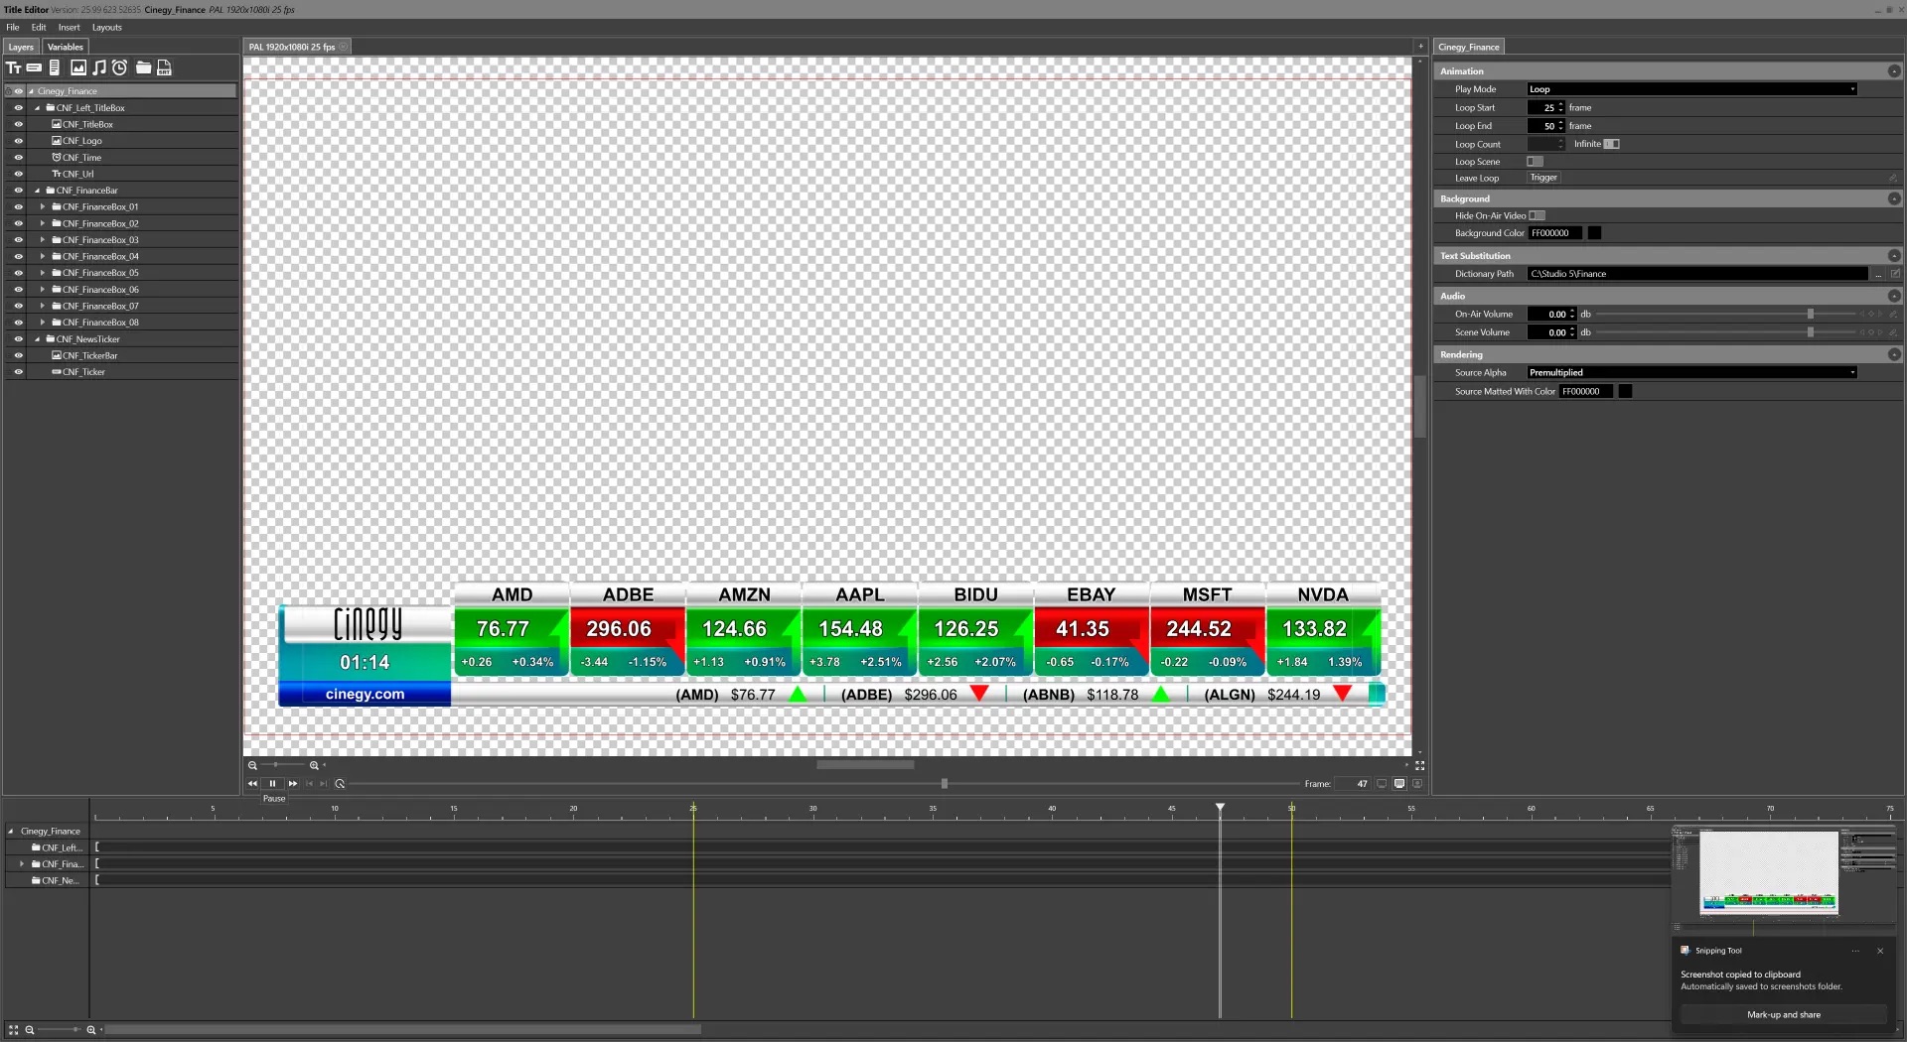This screenshot has height=1042, width=1907.
Task: Switch to the Variables tab
Action: tap(66, 47)
